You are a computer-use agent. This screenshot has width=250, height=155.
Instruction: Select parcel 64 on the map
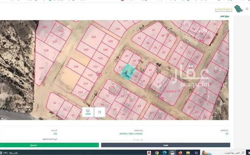pos(140,106)
